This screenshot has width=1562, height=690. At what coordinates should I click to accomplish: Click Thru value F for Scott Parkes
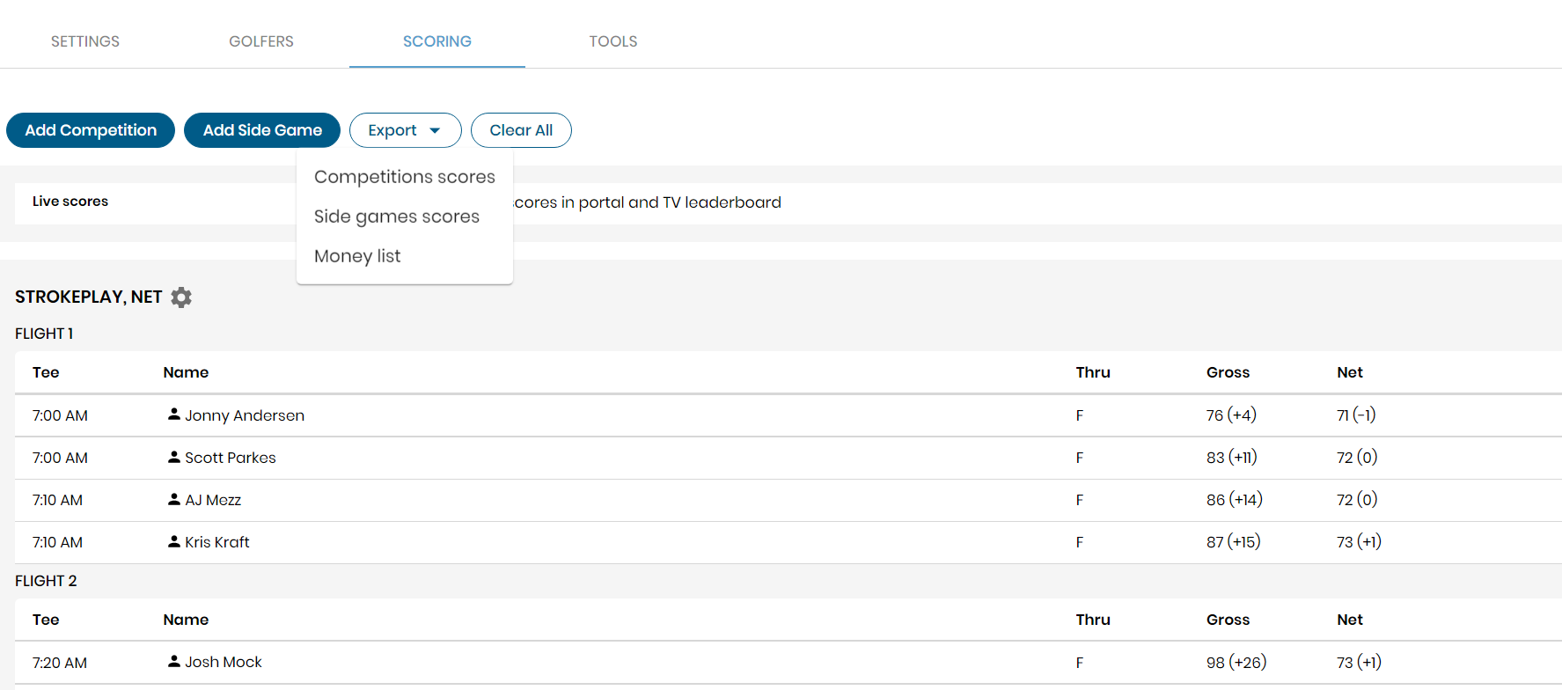tap(1079, 458)
